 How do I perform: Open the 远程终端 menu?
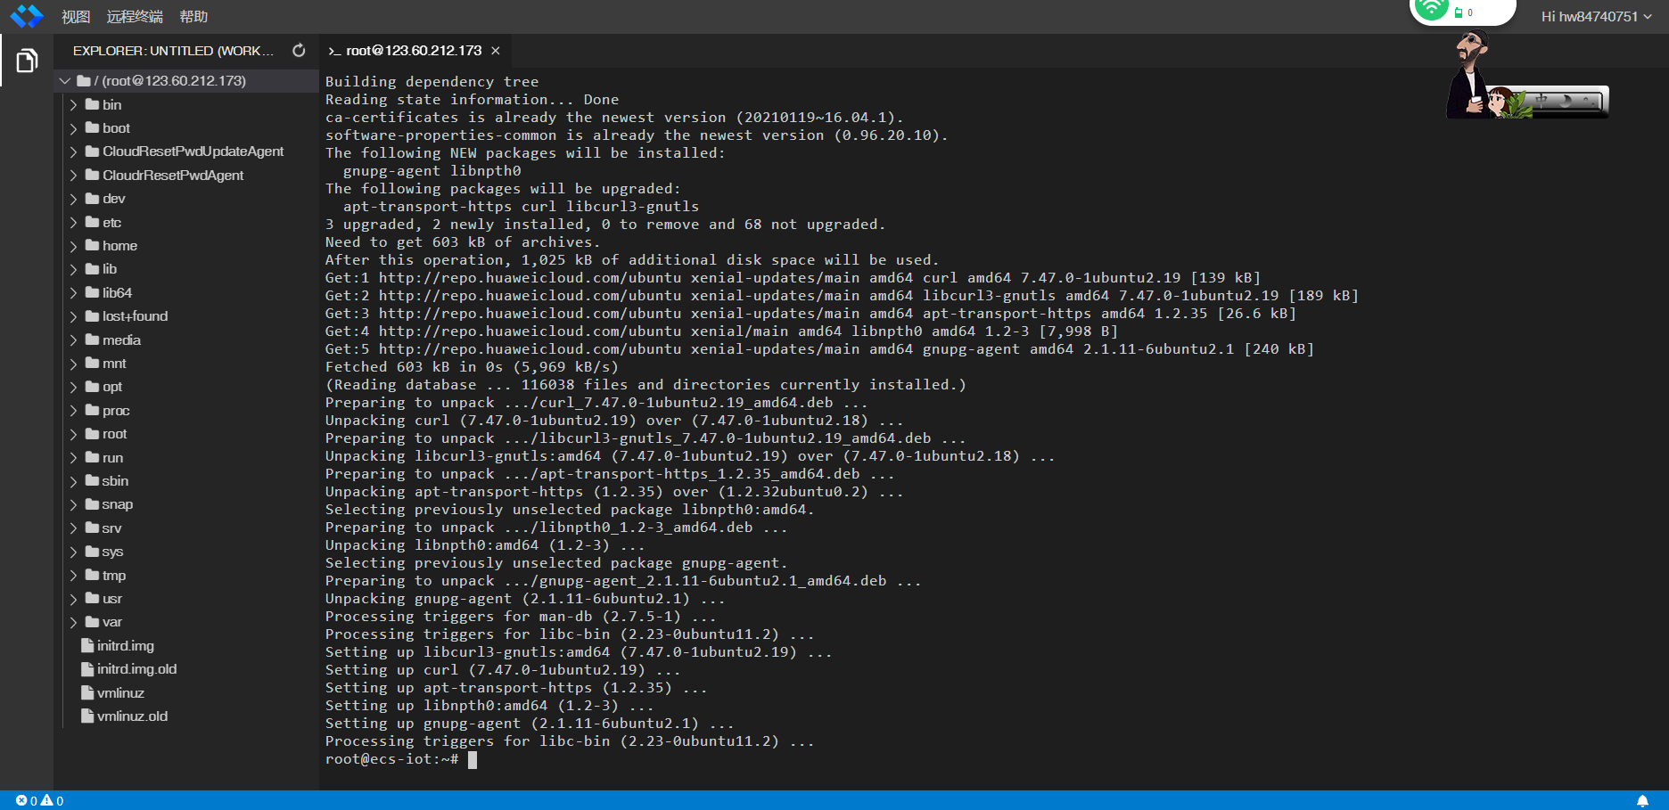[135, 17]
